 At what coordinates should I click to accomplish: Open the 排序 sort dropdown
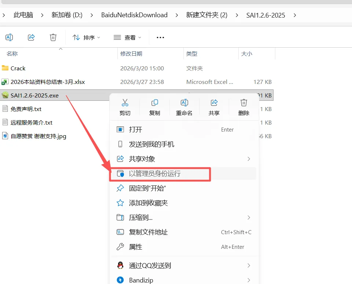coord(86,37)
